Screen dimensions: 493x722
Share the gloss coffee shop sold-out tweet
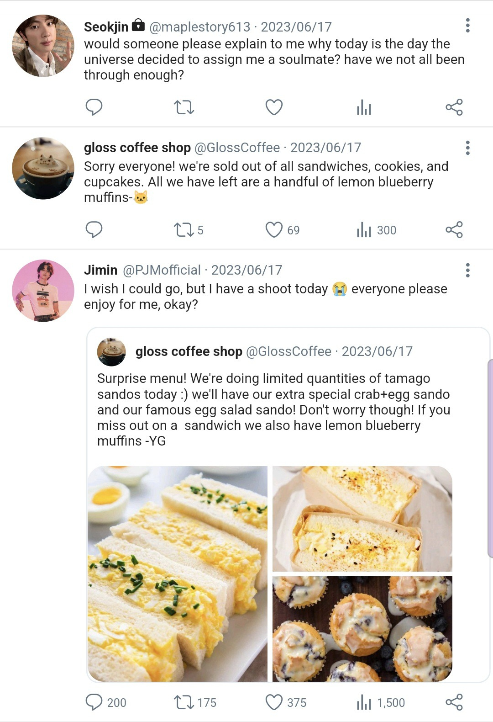coord(454,230)
